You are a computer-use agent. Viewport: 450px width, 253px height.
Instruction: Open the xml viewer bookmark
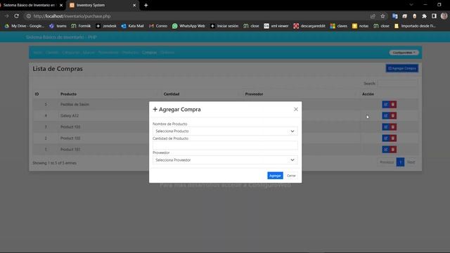pos(276,26)
